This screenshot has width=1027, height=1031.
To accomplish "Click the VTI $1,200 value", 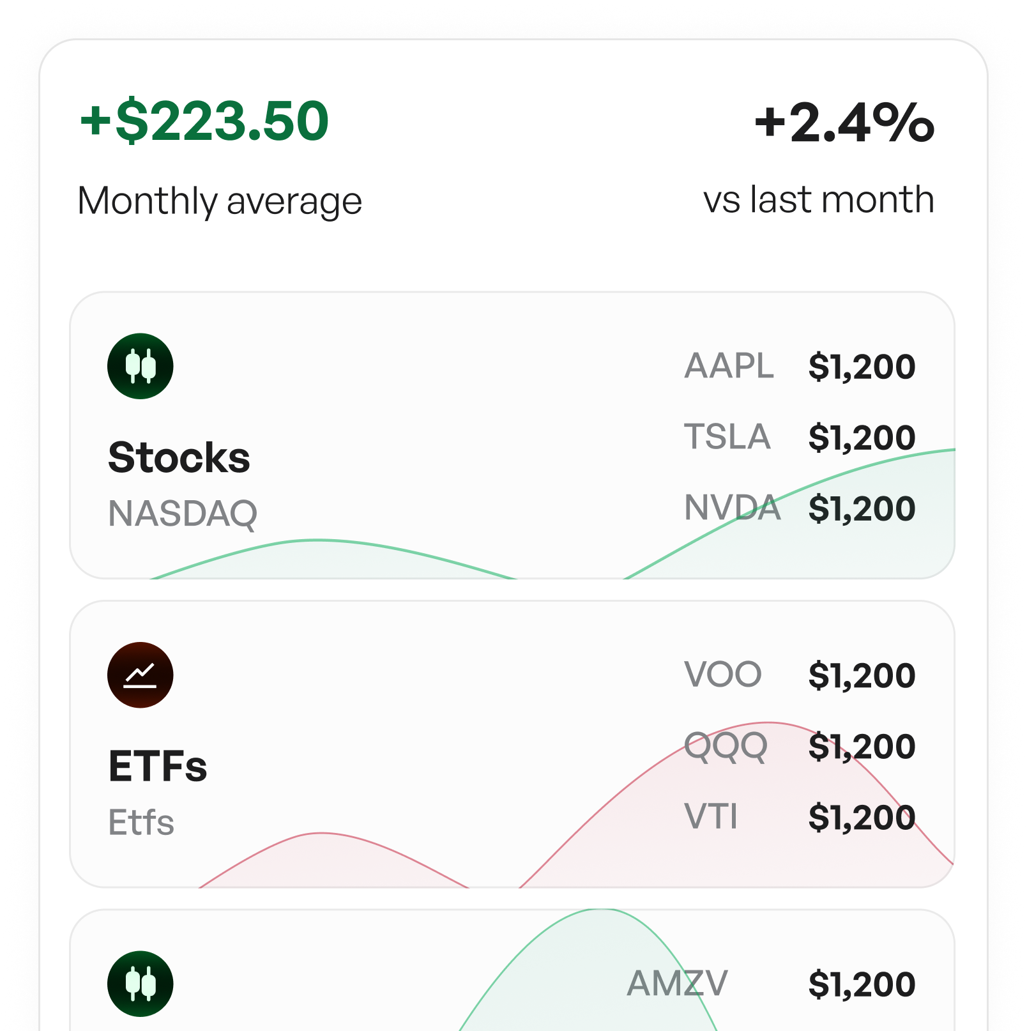I will pos(862,818).
